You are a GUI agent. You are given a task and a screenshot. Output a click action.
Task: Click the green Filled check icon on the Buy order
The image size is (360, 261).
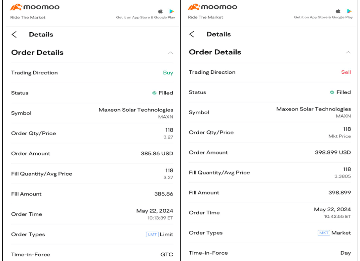(x=154, y=93)
